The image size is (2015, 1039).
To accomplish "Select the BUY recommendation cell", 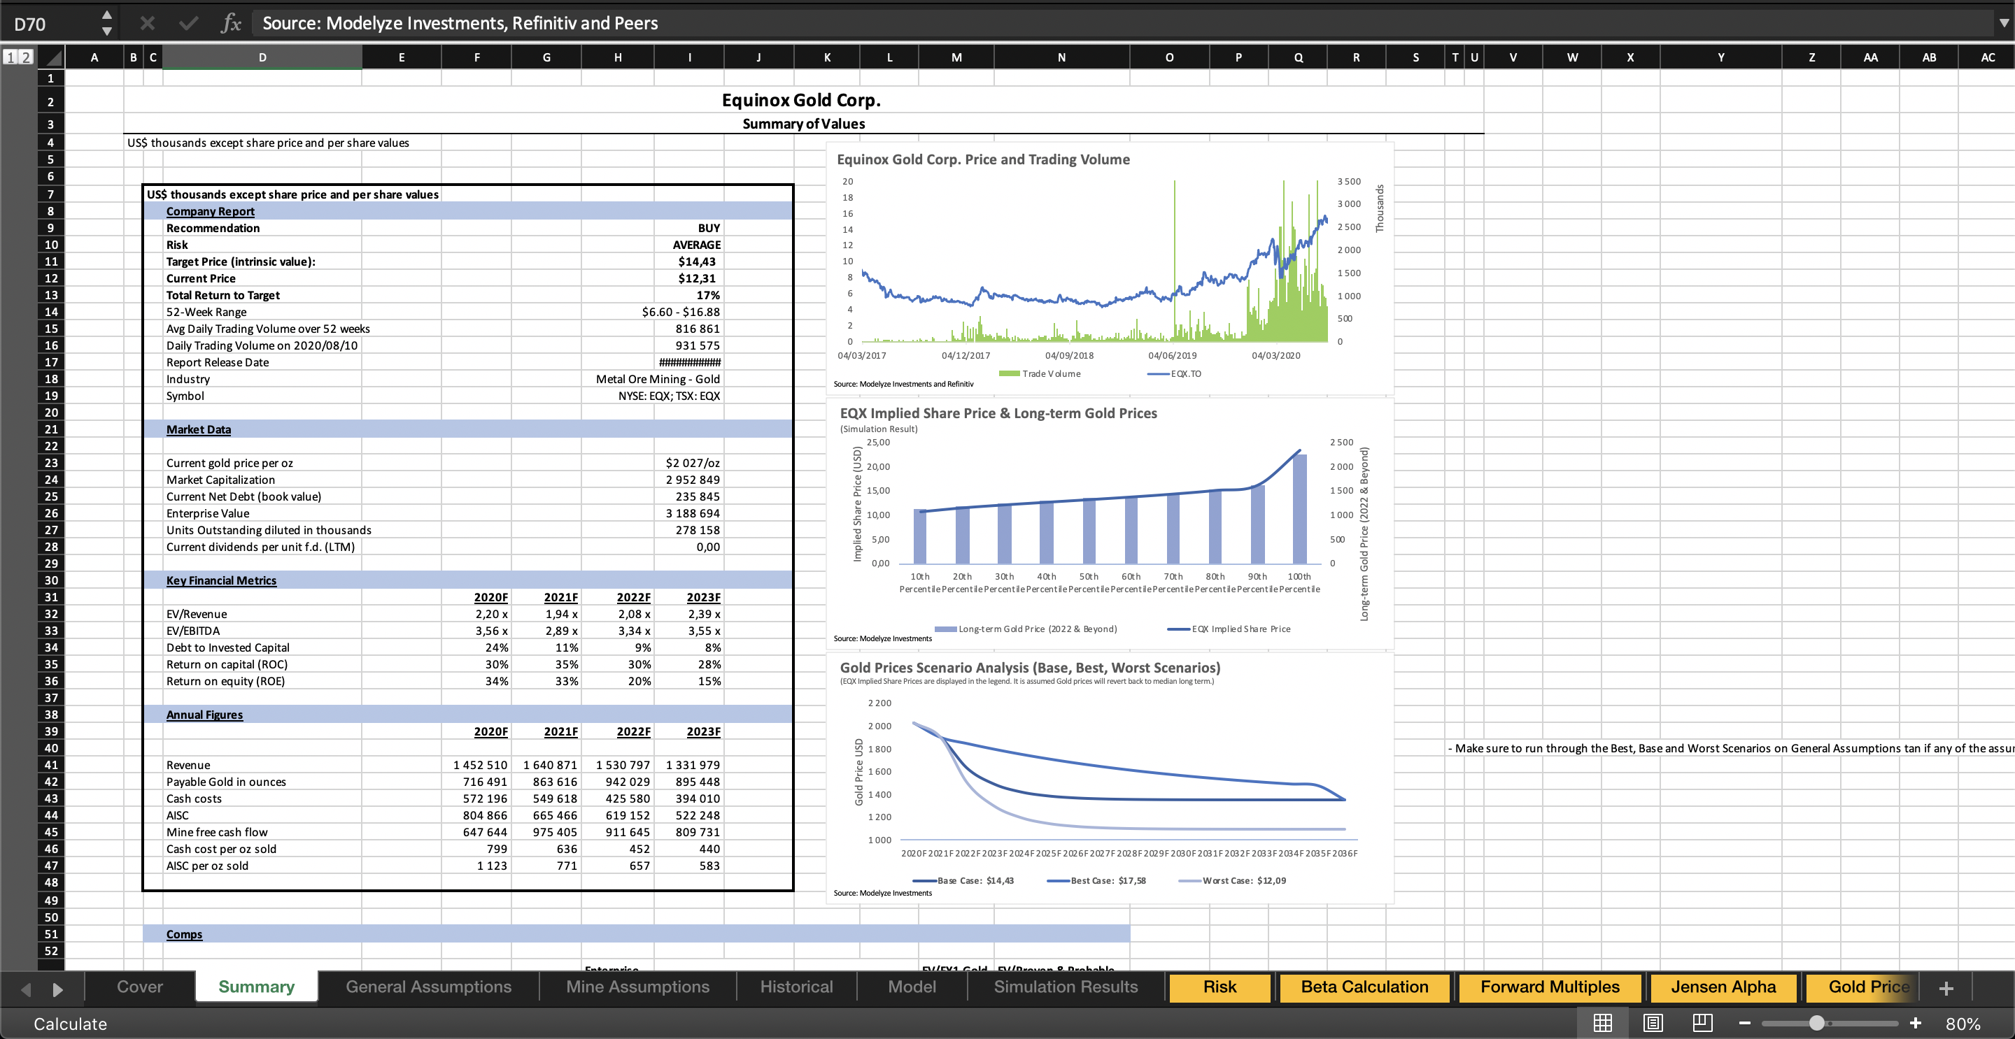I will 689,227.
